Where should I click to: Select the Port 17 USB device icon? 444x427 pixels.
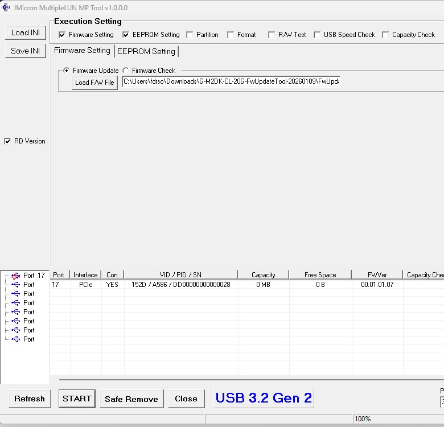(x=15, y=276)
